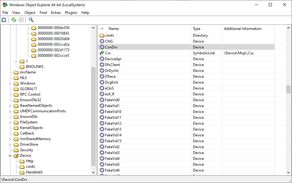
Task: Click the FakeVid15 device icon
Action: [x=102, y=141]
